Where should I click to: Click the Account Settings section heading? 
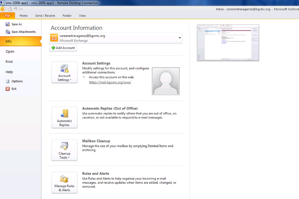[96, 63]
